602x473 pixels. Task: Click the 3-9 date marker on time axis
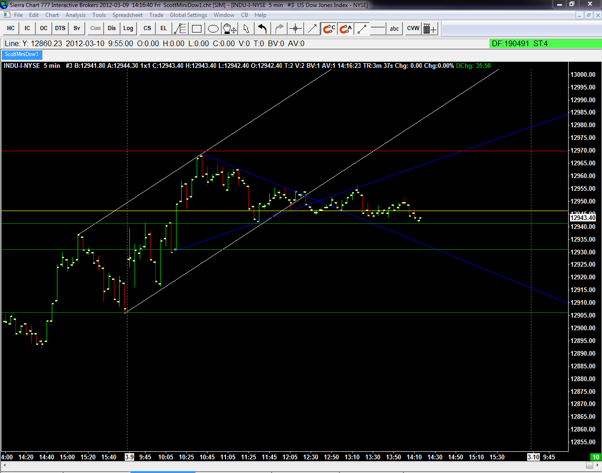[x=129, y=457]
